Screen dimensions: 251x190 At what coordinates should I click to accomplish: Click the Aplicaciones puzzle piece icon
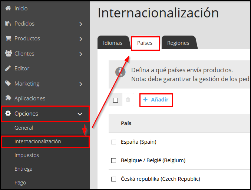pos(8,99)
